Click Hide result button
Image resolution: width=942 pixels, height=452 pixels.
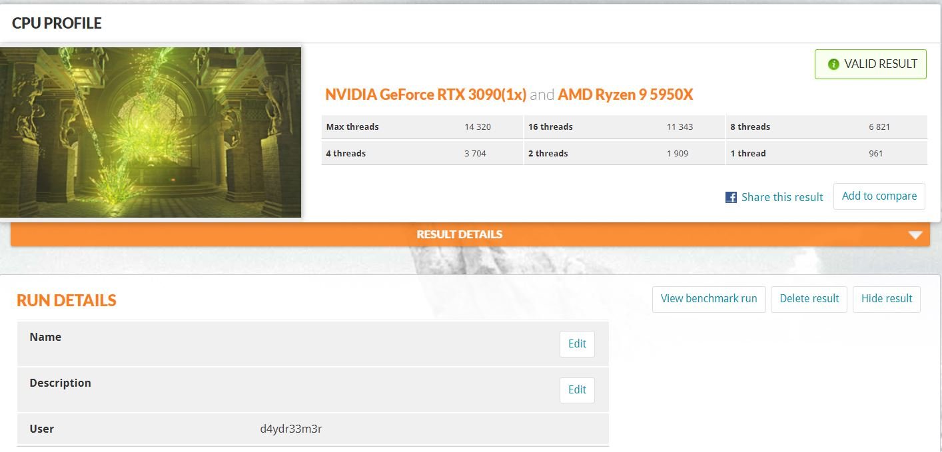pos(887,299)
